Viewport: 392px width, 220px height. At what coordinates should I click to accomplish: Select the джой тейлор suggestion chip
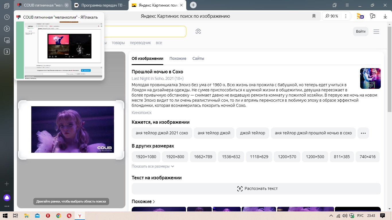click(253, 133)
